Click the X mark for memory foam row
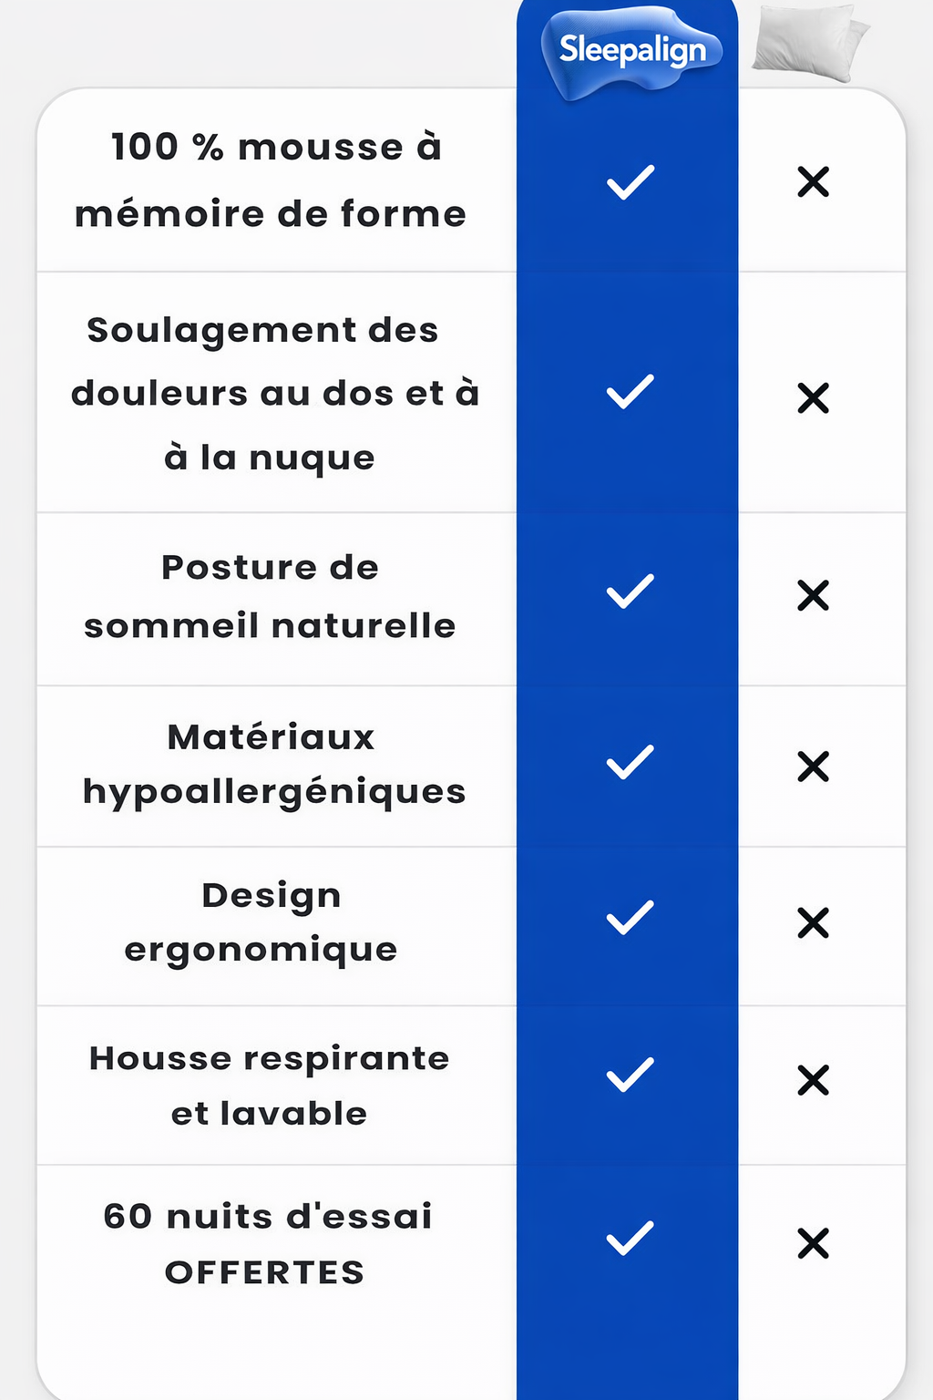The image size is (933, 1400). 813,182
